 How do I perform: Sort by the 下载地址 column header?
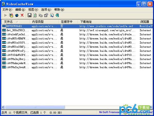(108, 22)
